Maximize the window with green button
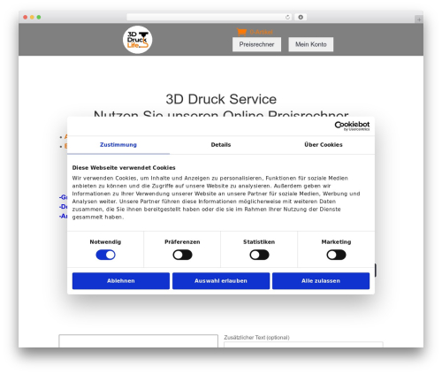Viewport: 442px width, 374px height. pyautogui.click(x=39, y=18)
